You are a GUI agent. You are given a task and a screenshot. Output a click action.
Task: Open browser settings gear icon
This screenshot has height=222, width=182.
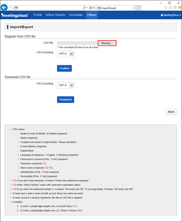(x=175, y=8)
